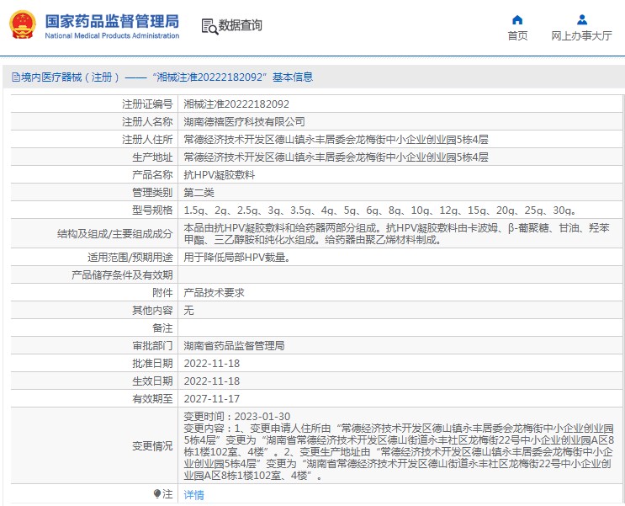Click the 首页 home icon
This screenshot has height=506, width=625.
click(517, 19)
